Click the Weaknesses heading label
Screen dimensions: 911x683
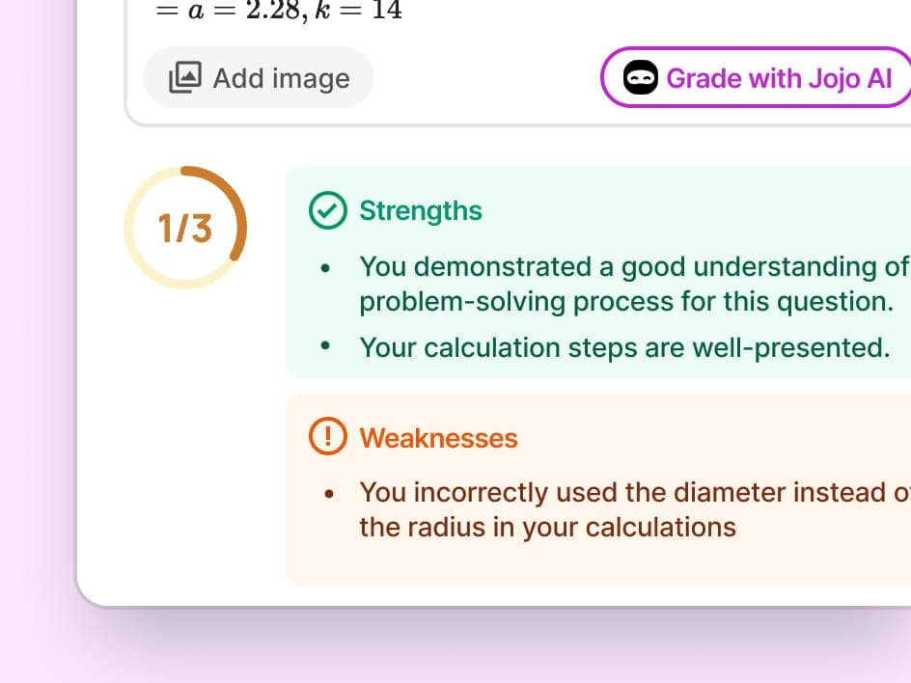tap(438, 438)
